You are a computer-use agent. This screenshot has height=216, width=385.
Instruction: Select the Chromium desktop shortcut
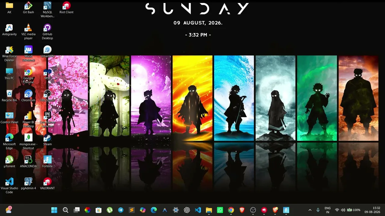28,96
